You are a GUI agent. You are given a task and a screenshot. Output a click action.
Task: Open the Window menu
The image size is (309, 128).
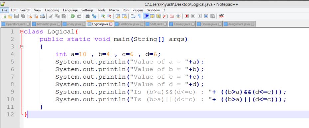tap(154, 10)
